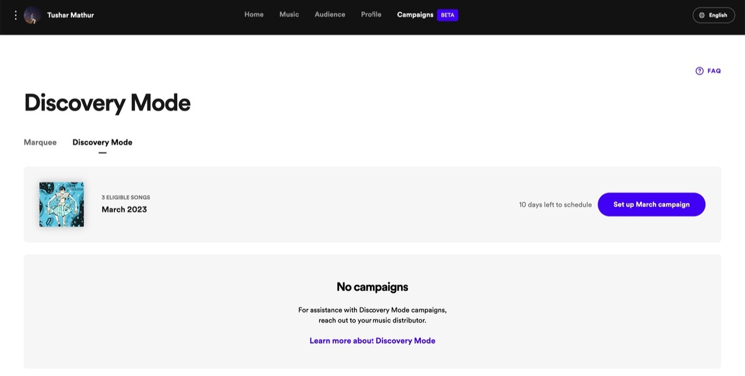Click the Tushar Mathur artist name
The height and width of the screenshot is (376, 745).
(x=70, y=15)
